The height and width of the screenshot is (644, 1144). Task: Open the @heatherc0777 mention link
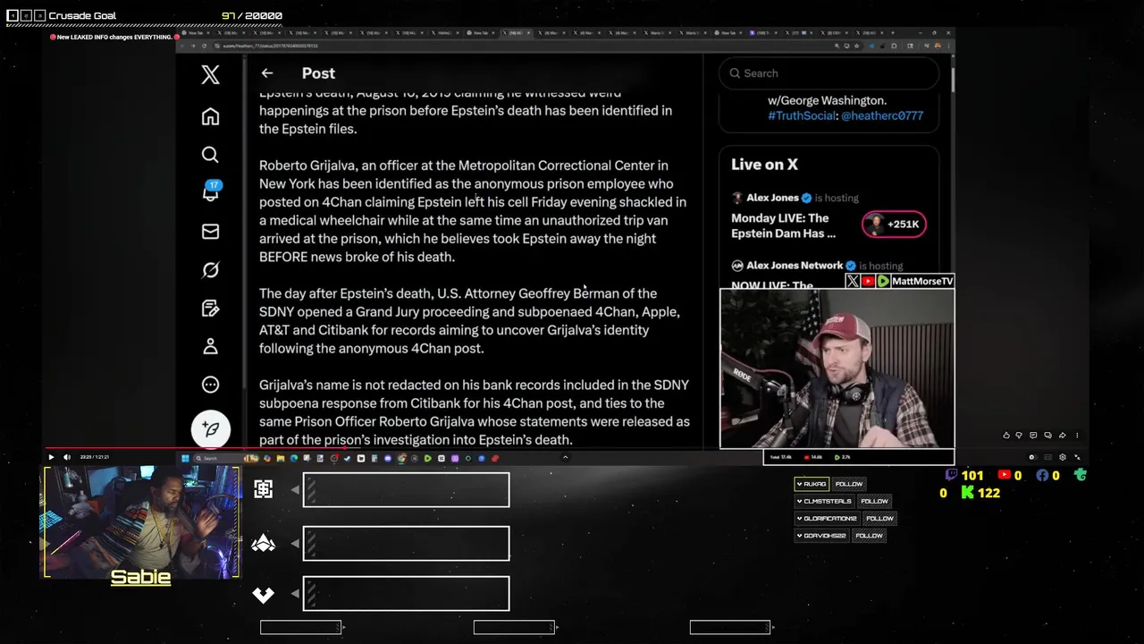click(x=882, y=115)
